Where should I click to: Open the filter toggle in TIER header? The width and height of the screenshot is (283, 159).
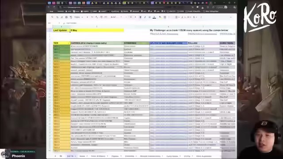(x=69, y=43)
